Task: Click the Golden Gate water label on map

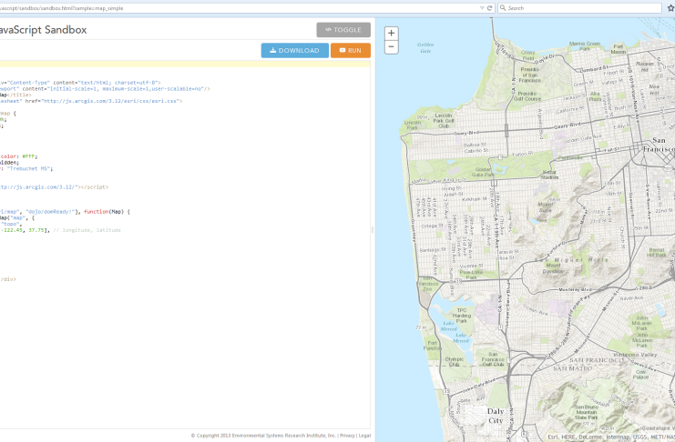Action: click(425, 47)
